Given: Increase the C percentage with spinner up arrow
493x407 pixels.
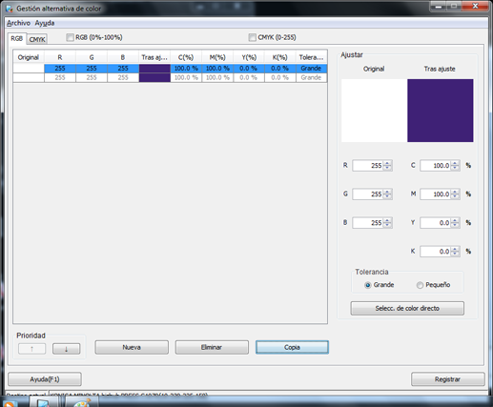Looking at the screenshot, I should pyautogui.click(x=455, y=163).
